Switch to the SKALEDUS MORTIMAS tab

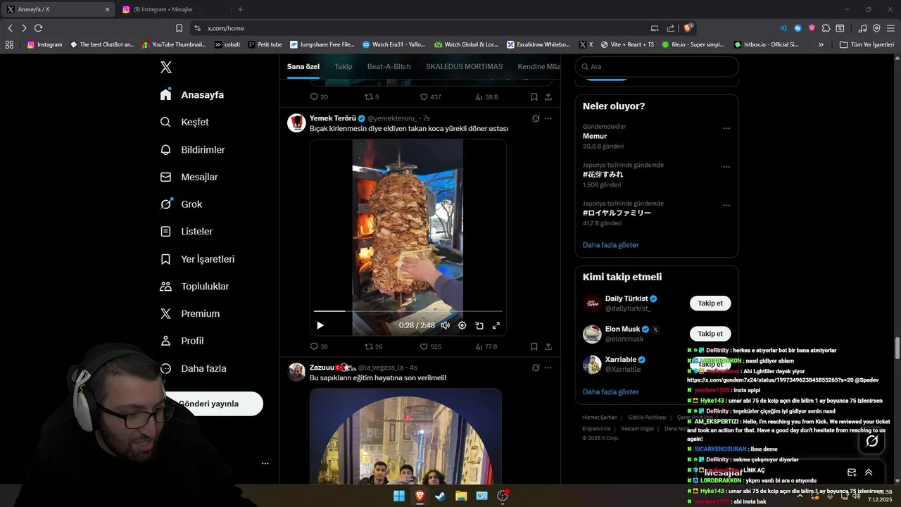(x=464, y=66)
